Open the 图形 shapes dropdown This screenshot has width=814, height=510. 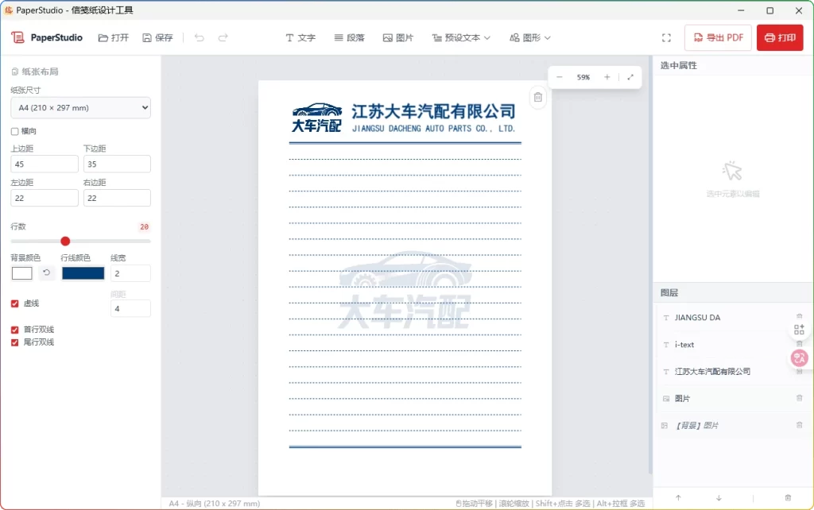pyautogui.click(x=529, y=37)
